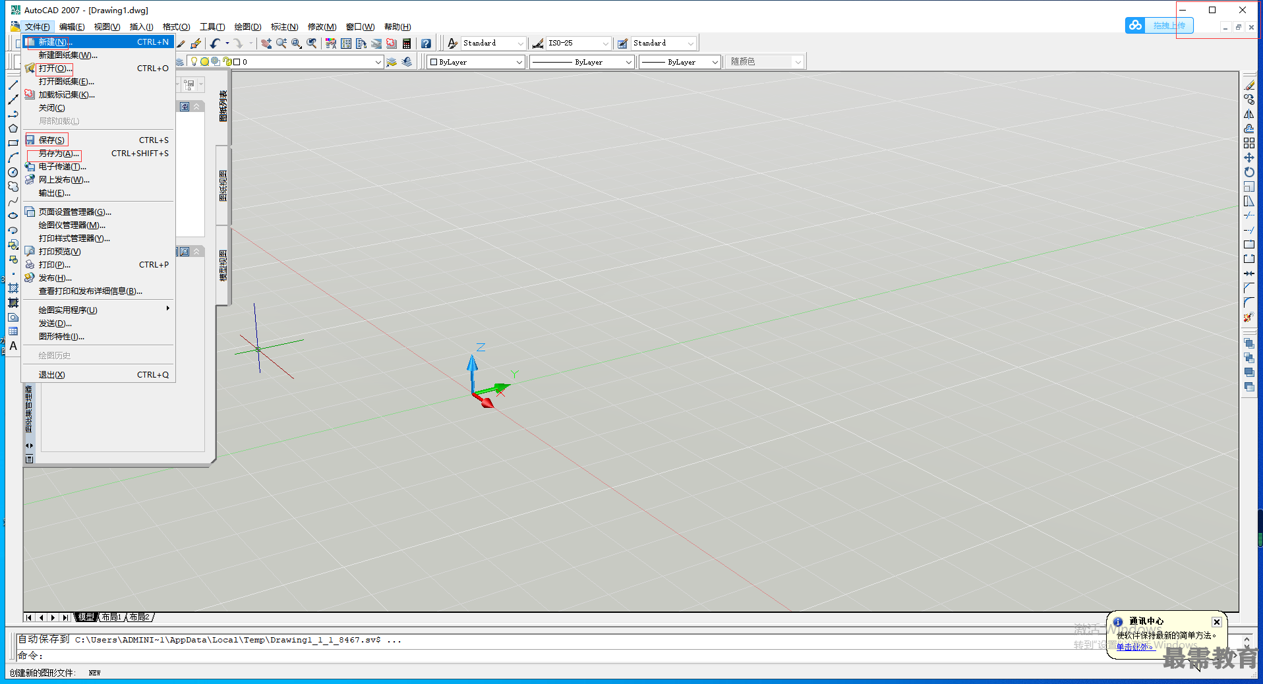Switch to the 模型 model tab
Screen dimensions: 1263x684
click(86, 617)
